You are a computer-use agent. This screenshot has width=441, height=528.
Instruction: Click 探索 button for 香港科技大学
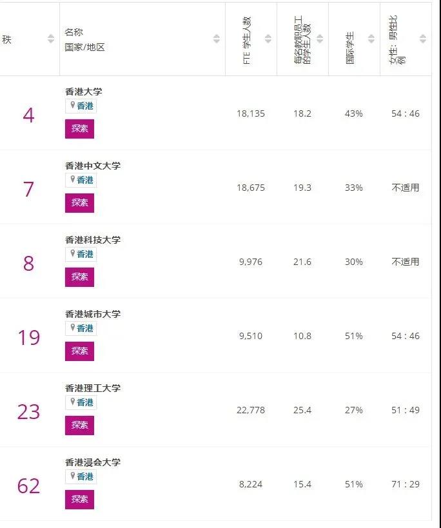[79, 277]
